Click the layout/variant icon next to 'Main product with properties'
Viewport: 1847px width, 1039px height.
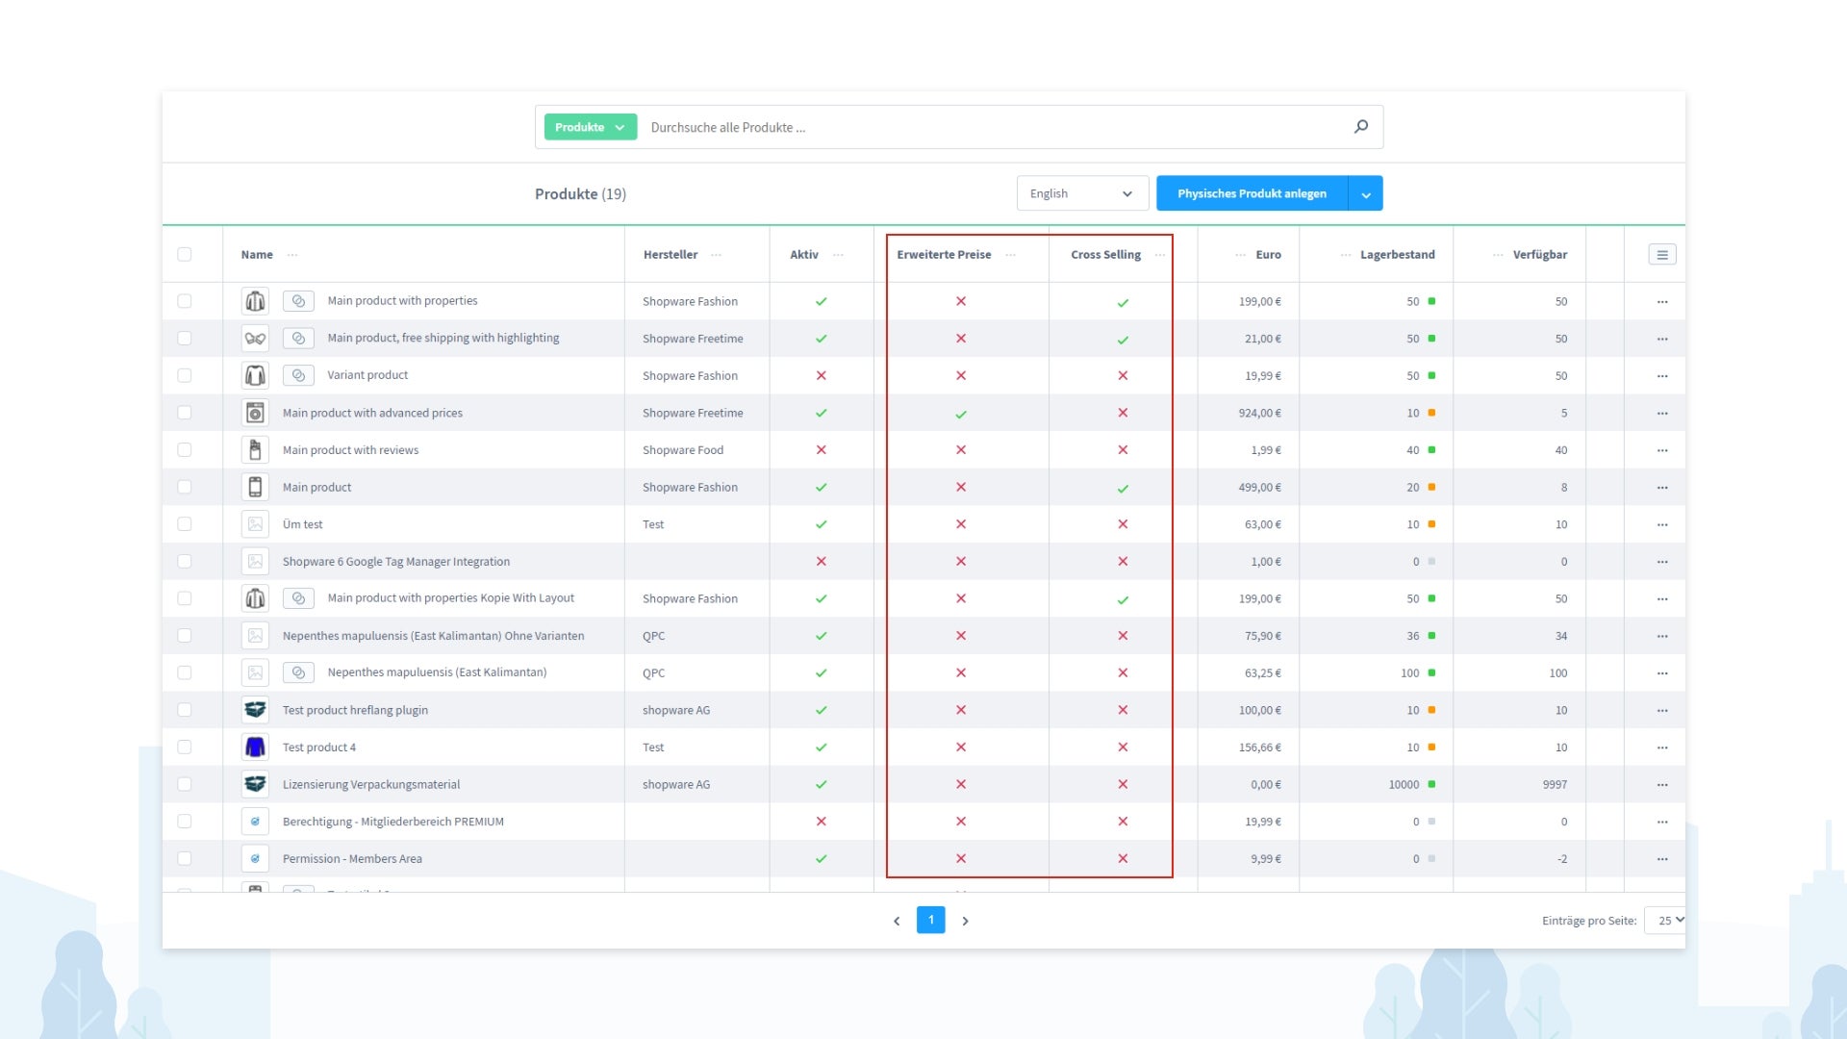coord(297,301)
